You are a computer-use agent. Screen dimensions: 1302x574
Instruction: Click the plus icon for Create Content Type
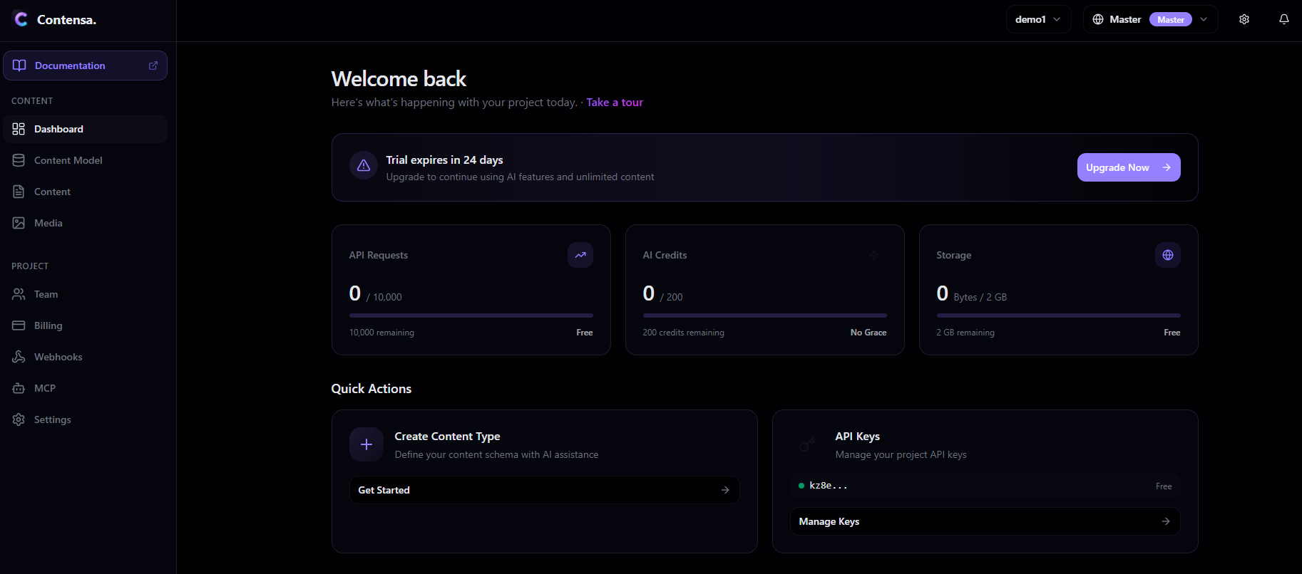point(366,444)
